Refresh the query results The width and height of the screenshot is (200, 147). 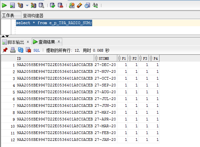pyautogui.click(x=20, y=50)
